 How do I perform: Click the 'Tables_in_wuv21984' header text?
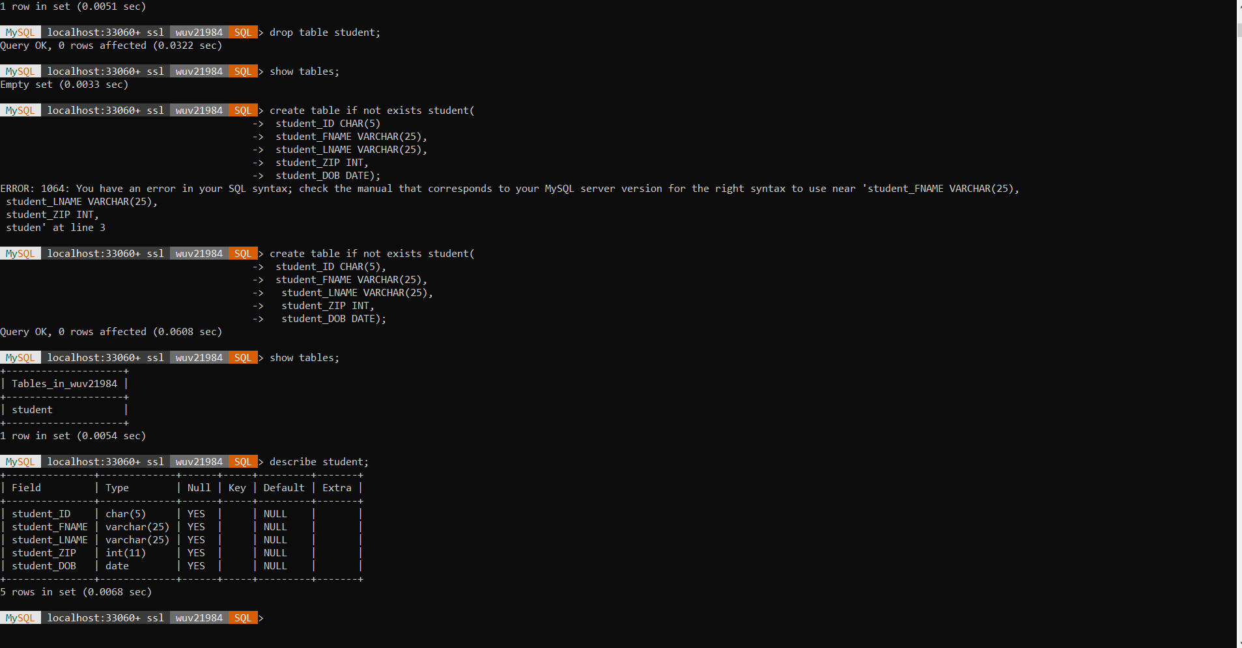point(64,384)
